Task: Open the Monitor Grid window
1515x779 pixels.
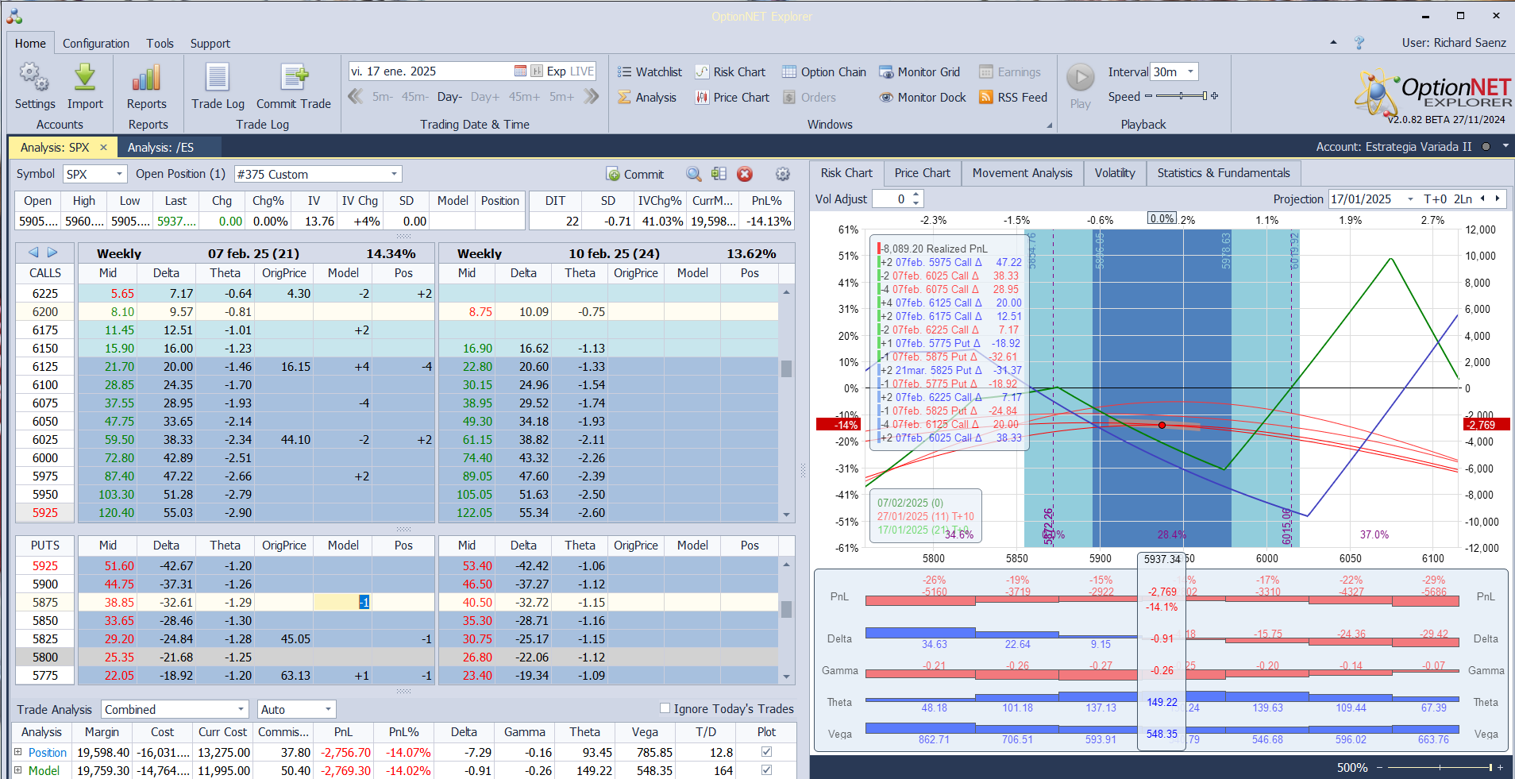Action: (x=919, y=72)
